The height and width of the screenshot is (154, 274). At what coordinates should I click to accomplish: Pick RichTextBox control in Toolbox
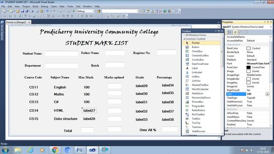[x=198, y=114]
